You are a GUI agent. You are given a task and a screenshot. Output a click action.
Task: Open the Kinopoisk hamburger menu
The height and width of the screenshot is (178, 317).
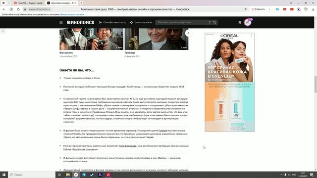pyautogui.click(x=61, y=22)
